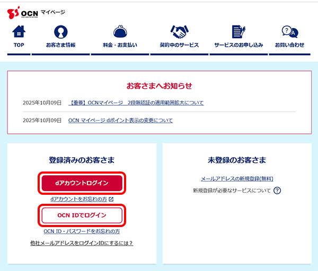Image resolution: width=318 pixels, height=271 pixels.
Task: Open the 2段階認証の適用範囲拡大 notice
Action: click(136, 103)
